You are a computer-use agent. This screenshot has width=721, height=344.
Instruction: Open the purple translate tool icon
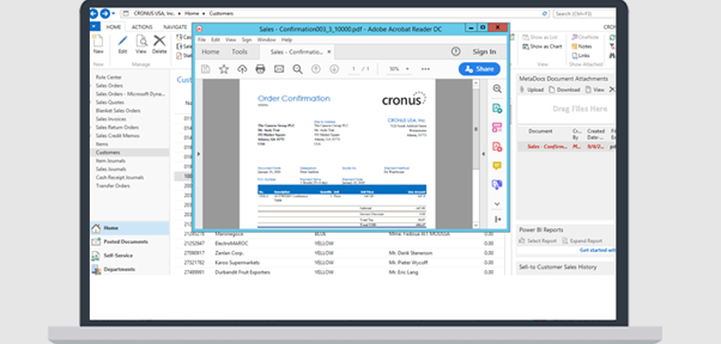(497, 184)
